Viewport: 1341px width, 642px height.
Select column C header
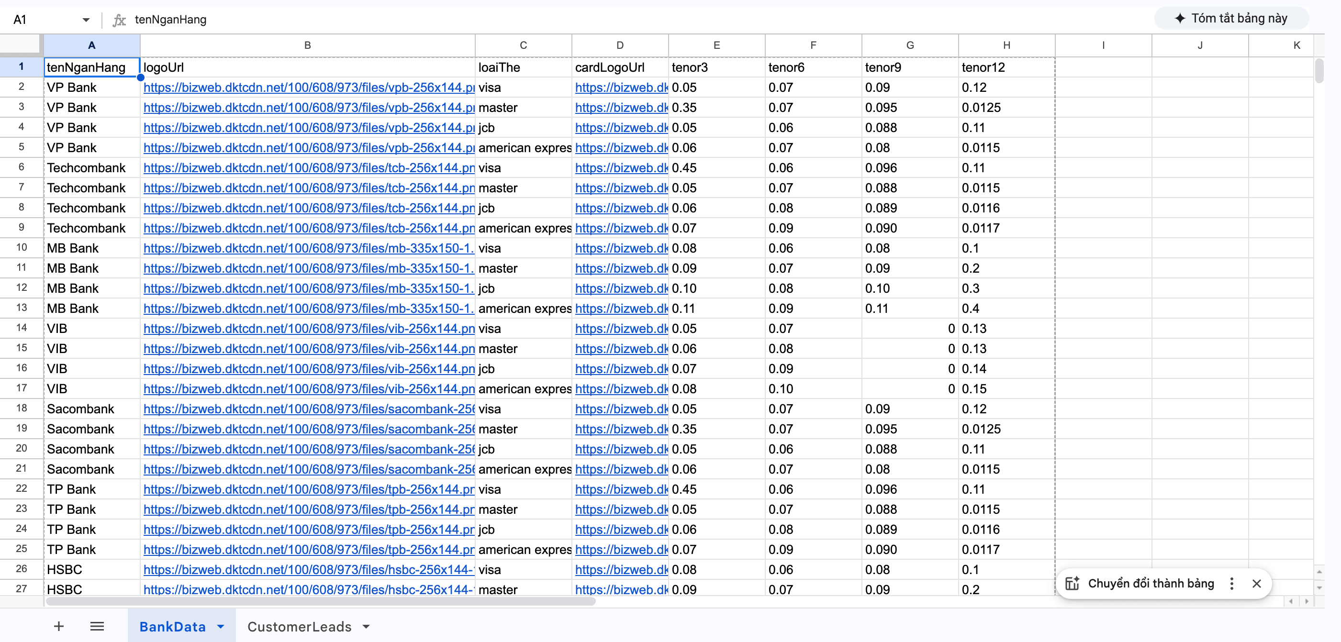coord(523,45)
